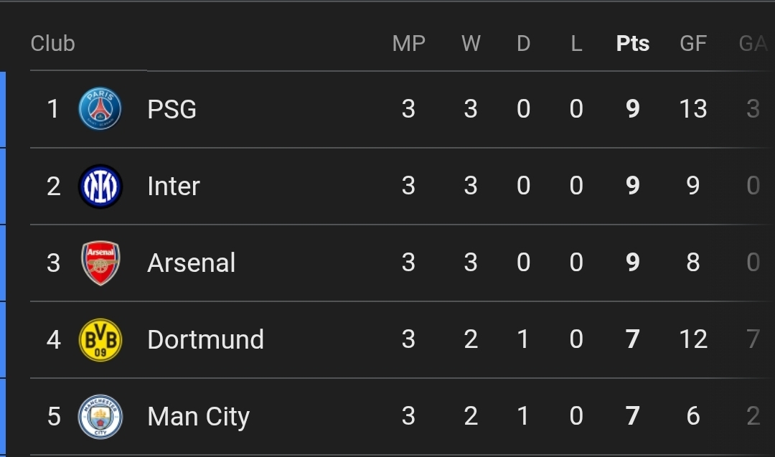Viewport: 775px width, 457px height.
Task: Click the Arsenal club crest icon
Action: [100, 263]
